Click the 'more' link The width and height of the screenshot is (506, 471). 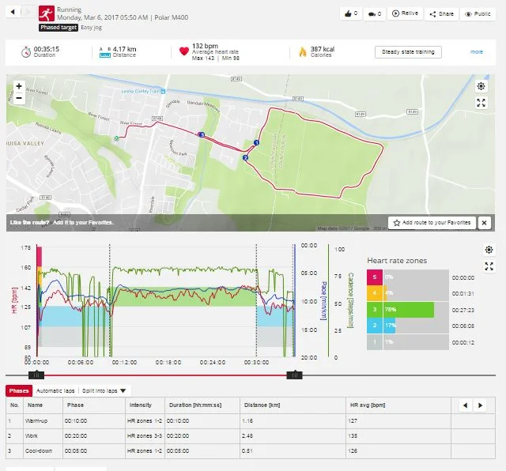(x=477, y=52)
